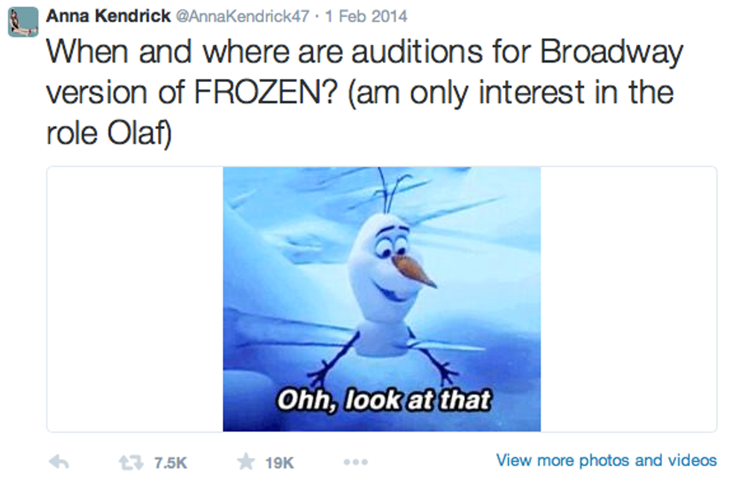Click Olaf's orange carrot nose

tap(414, 271)
